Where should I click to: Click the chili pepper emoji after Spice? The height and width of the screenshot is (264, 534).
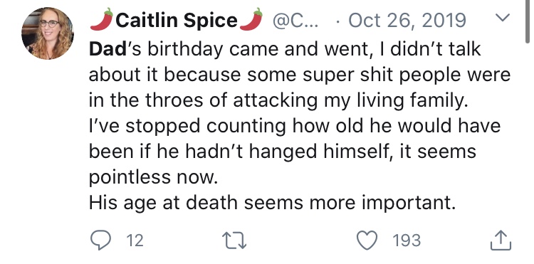251,19
